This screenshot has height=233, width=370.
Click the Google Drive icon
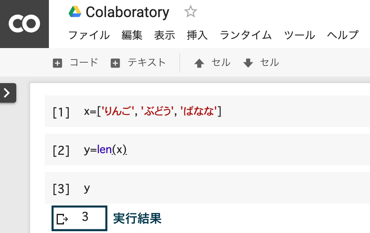[75, 12]
